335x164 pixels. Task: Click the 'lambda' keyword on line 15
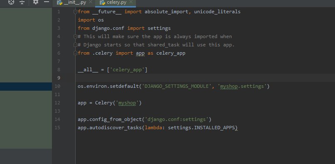(153, 128)
